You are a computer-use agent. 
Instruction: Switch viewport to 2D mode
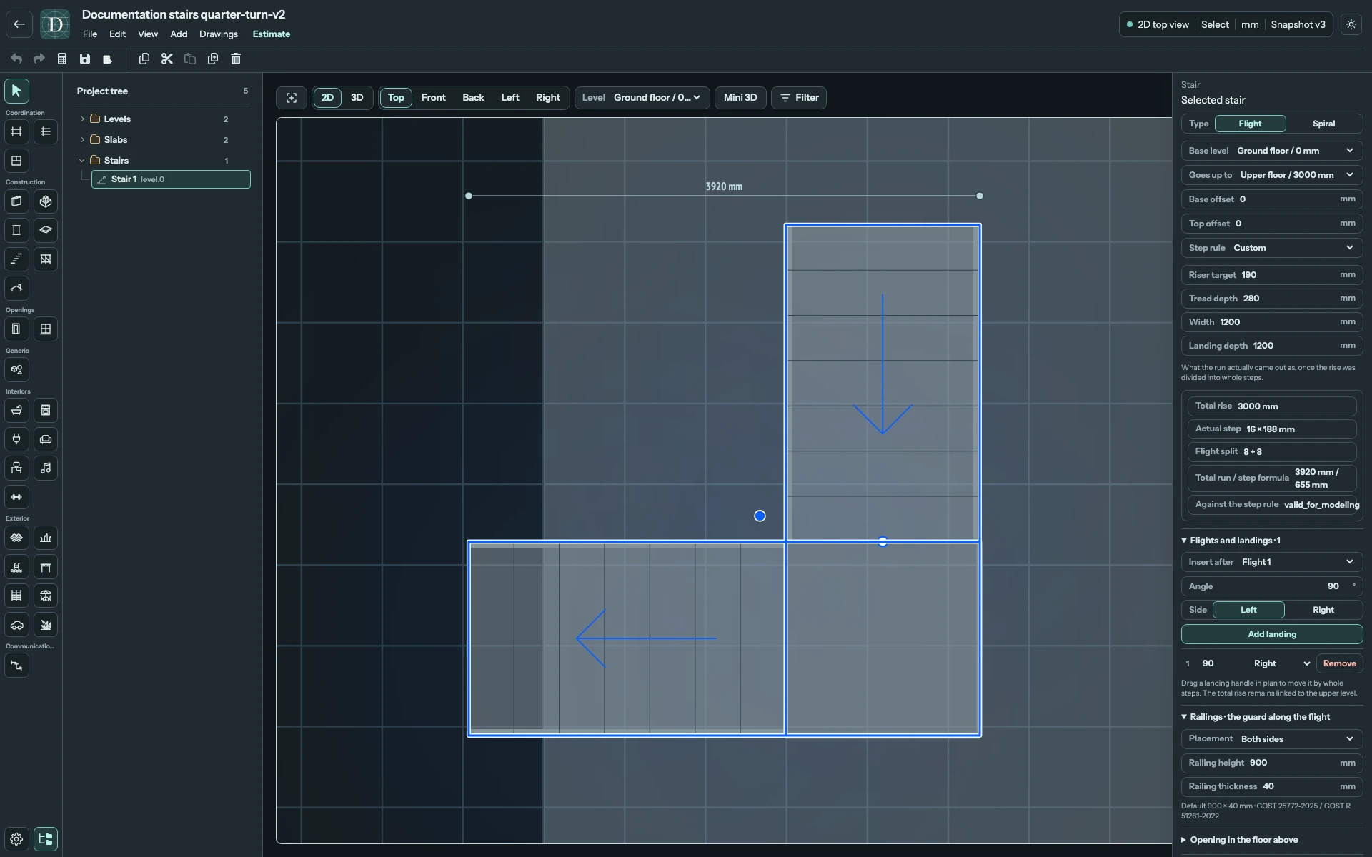[x=327, y=98]
